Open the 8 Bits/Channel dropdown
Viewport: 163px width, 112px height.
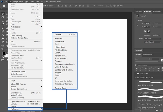[153, 42]
